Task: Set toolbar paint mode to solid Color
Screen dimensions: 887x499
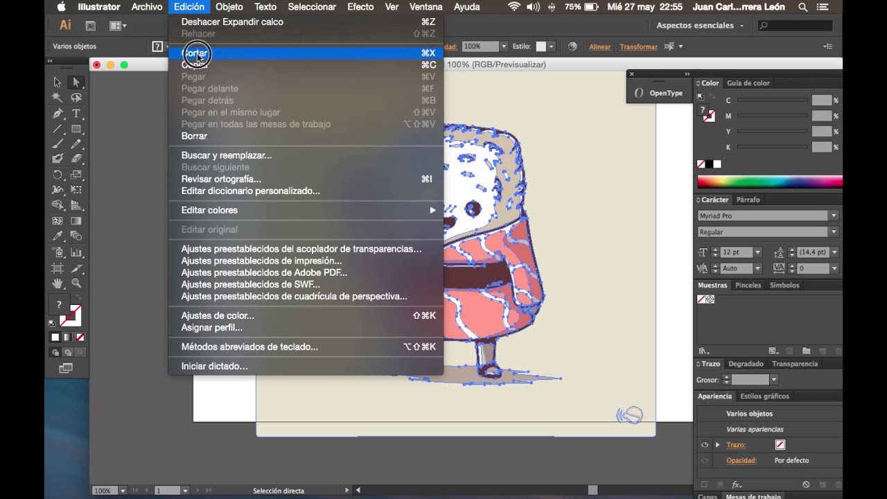Action: 55,338
